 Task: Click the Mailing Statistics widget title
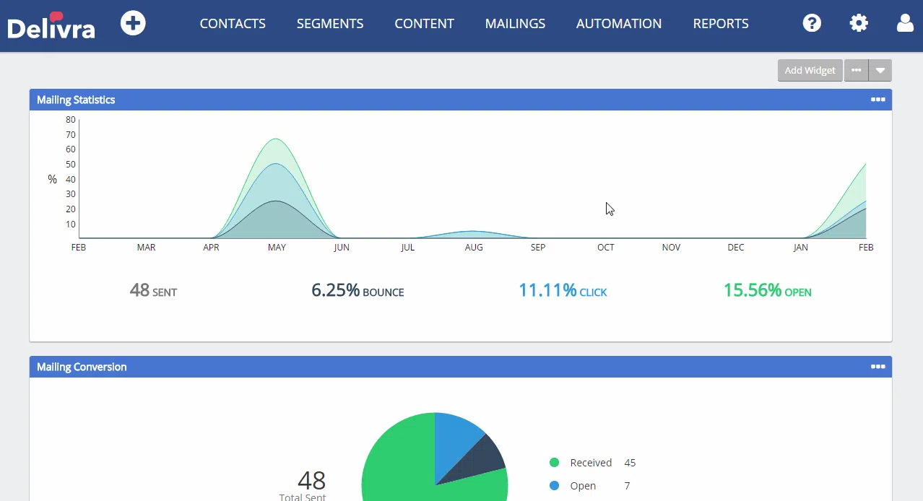[x=76, y=100]
